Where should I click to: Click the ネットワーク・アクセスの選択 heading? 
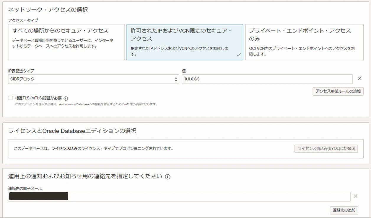[x=48, y=10]
